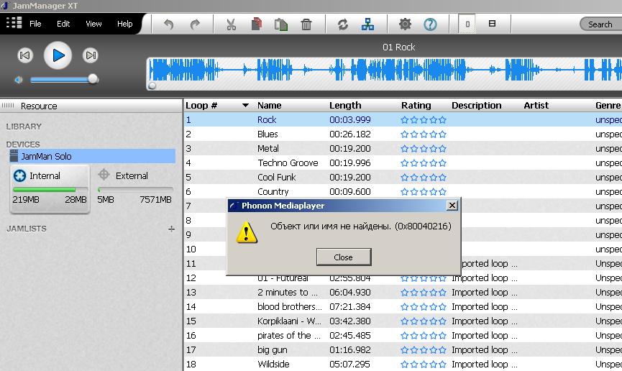Click the Loop # sort arrow
Screen dimensions: 622x371
coord(245,105)
